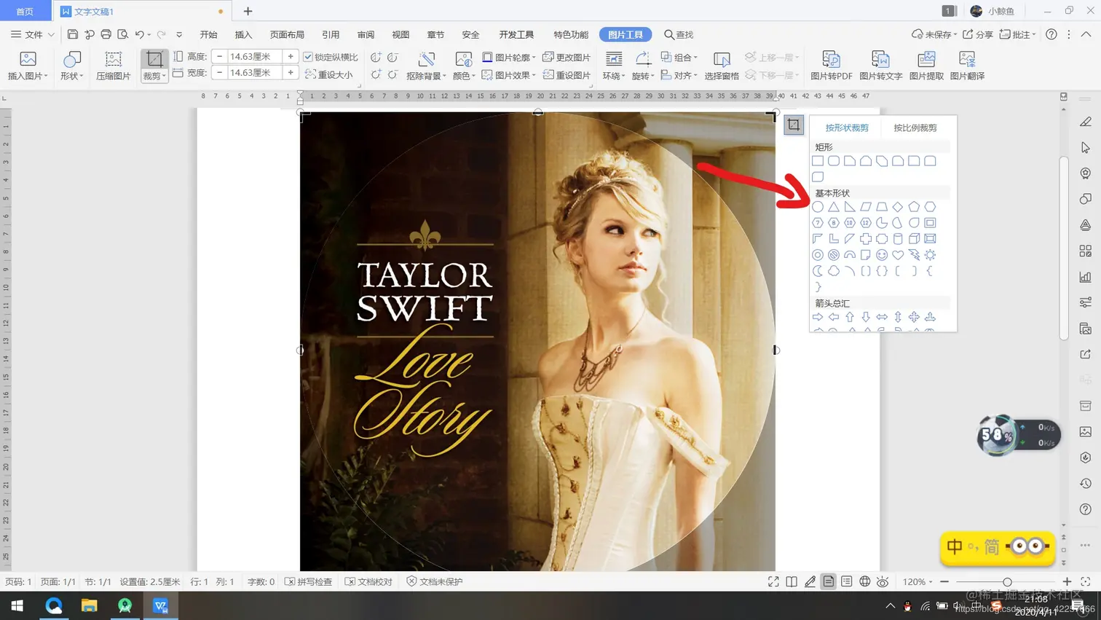The image size is (1101, 620).
Task: Switch to the 按比例裁剪 tab
Action: 915,127
